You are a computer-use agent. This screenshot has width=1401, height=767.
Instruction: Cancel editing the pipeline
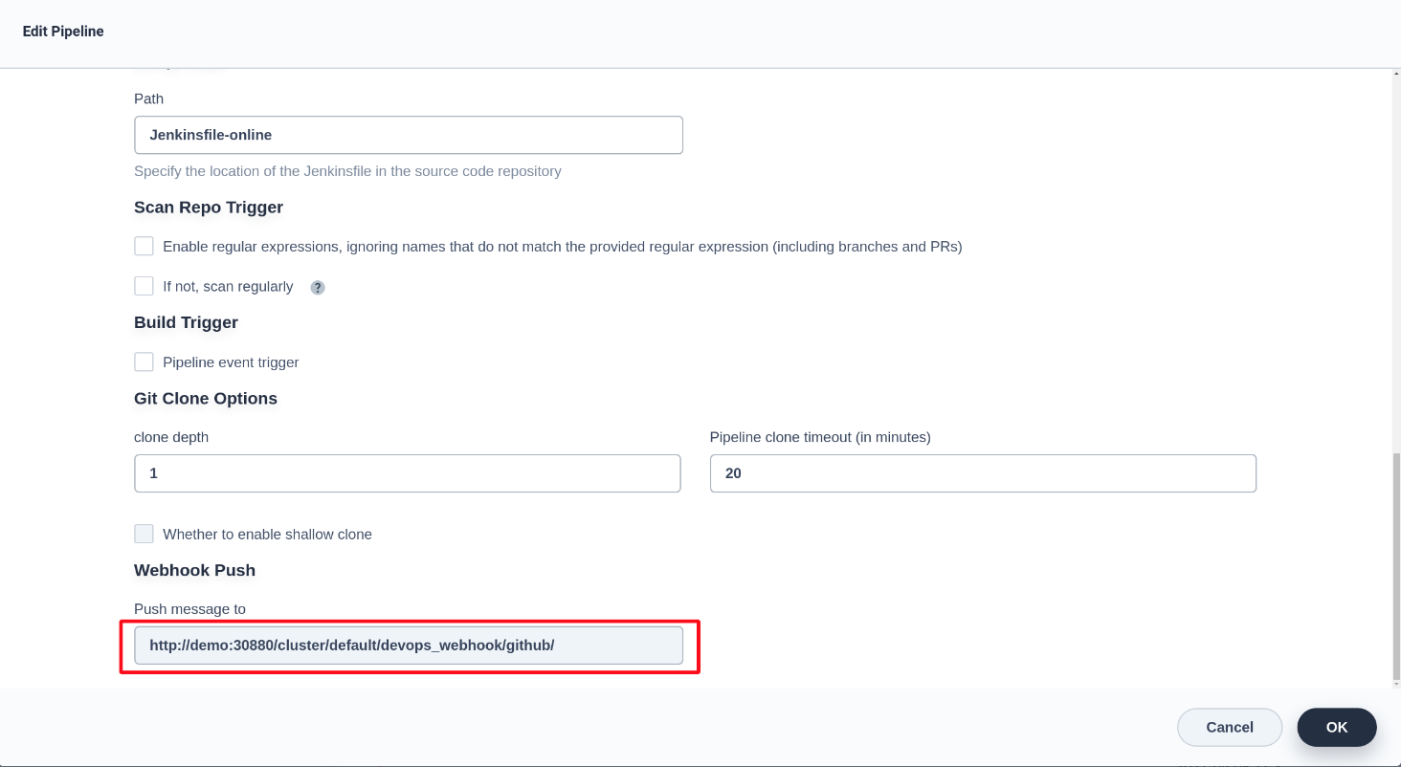[x=1229, y=727]
